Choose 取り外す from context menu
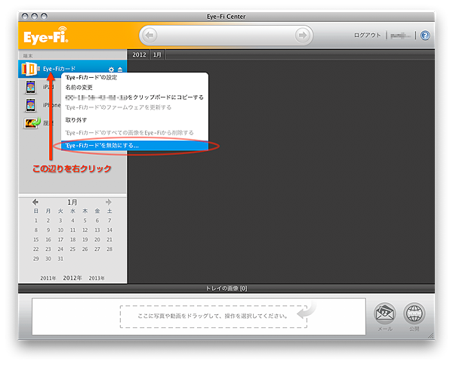453x371 pixels. pyautogui.click(x=134, y=119)
